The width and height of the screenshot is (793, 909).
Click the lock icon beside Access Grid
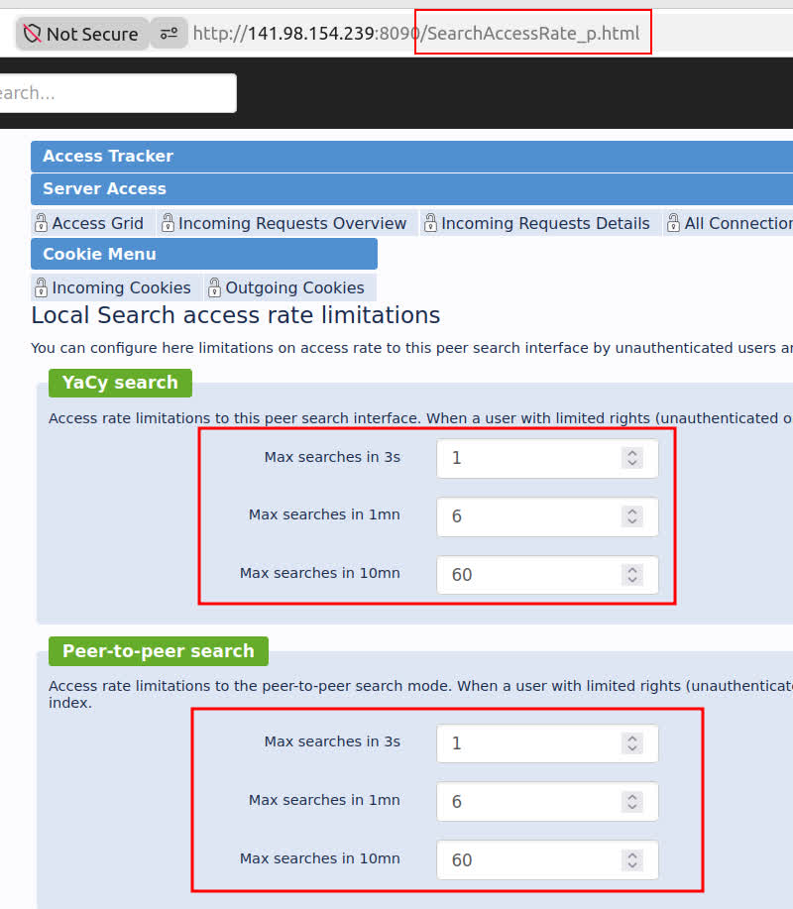click(x=41, y=223)
